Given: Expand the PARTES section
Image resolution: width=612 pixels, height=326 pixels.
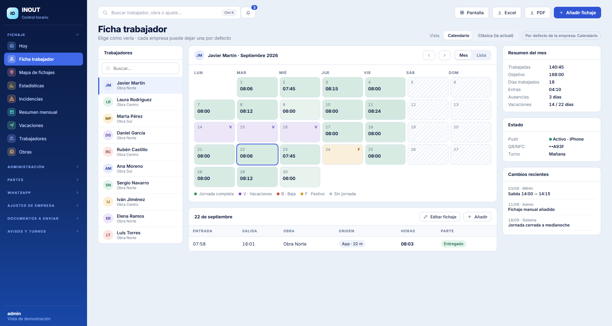Looking at the screenshot, I should 44,180.
